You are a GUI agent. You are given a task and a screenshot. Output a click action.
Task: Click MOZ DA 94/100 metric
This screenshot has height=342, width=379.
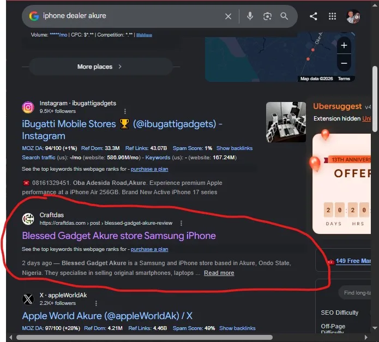(50, 148)
